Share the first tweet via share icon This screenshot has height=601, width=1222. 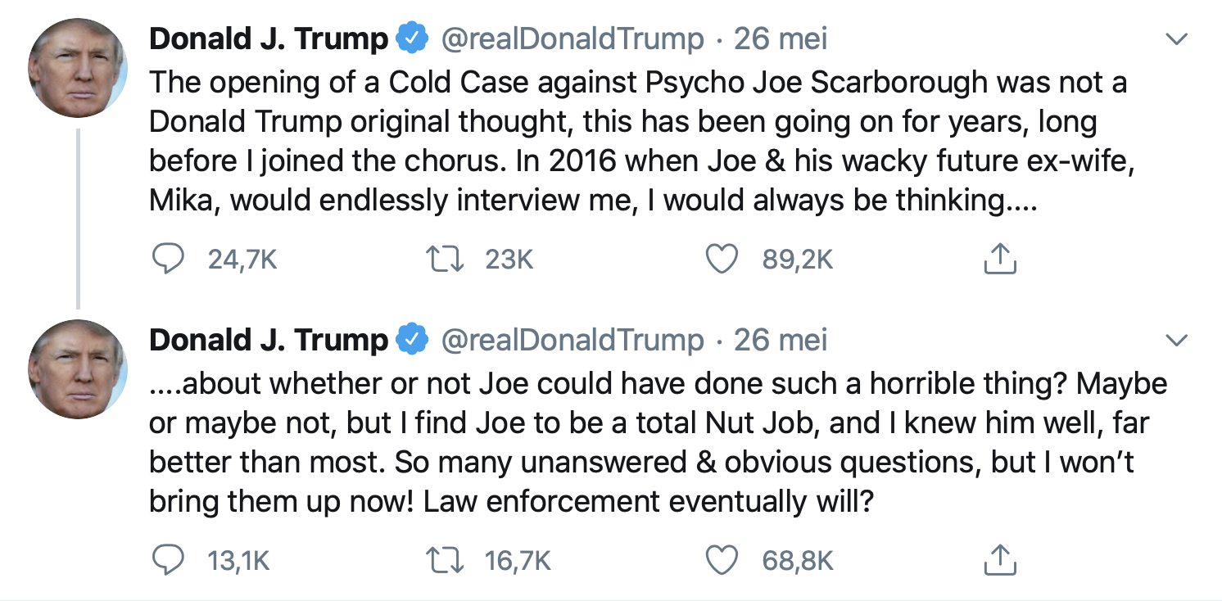tap(998, 260)
